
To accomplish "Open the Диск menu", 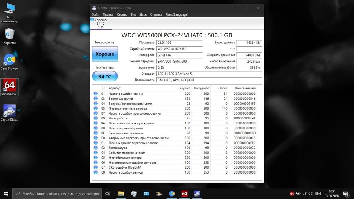I will click(x=143, y=14).
